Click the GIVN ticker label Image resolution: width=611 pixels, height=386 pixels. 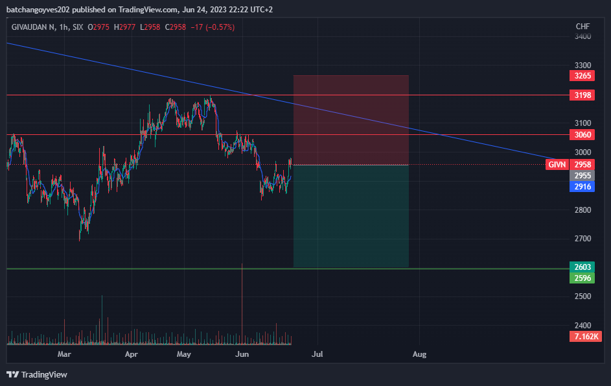pos(557,165)
